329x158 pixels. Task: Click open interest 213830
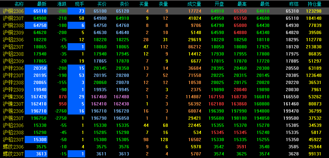314,47
